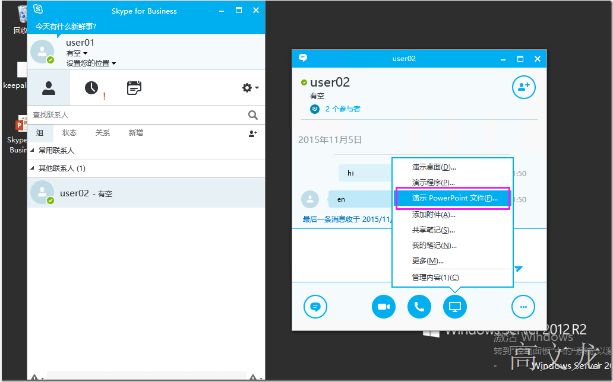Screen dimensions: 613x382
Task: Maximize the user02 conversation window
Action: [520, 59]
